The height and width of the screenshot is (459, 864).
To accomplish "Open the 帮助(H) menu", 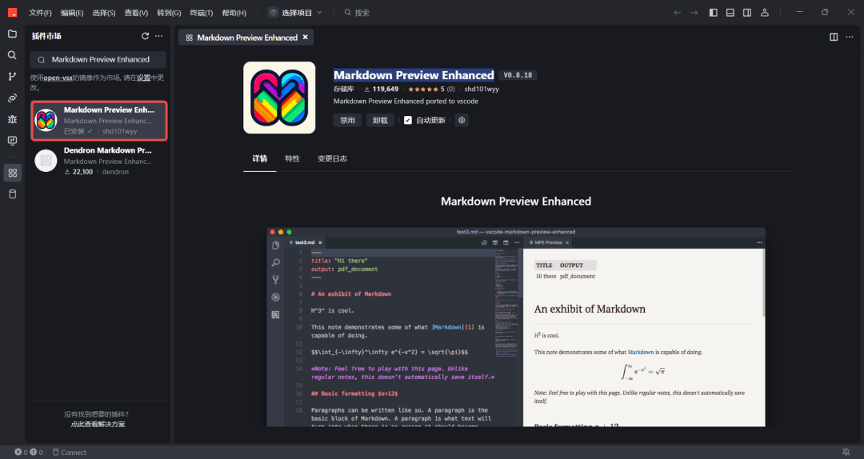I will point(234,13).
